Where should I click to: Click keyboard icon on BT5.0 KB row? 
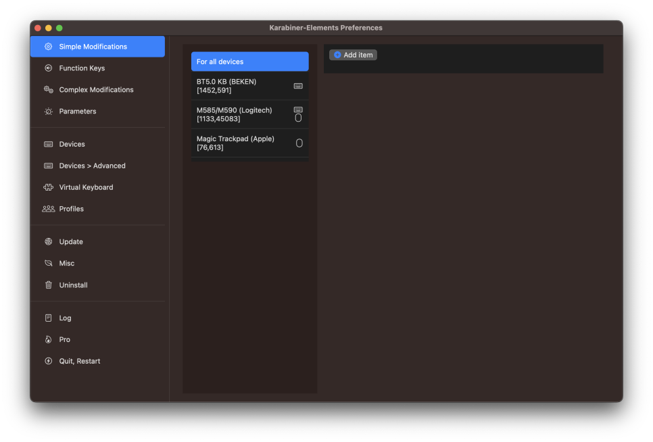(298, 86)
